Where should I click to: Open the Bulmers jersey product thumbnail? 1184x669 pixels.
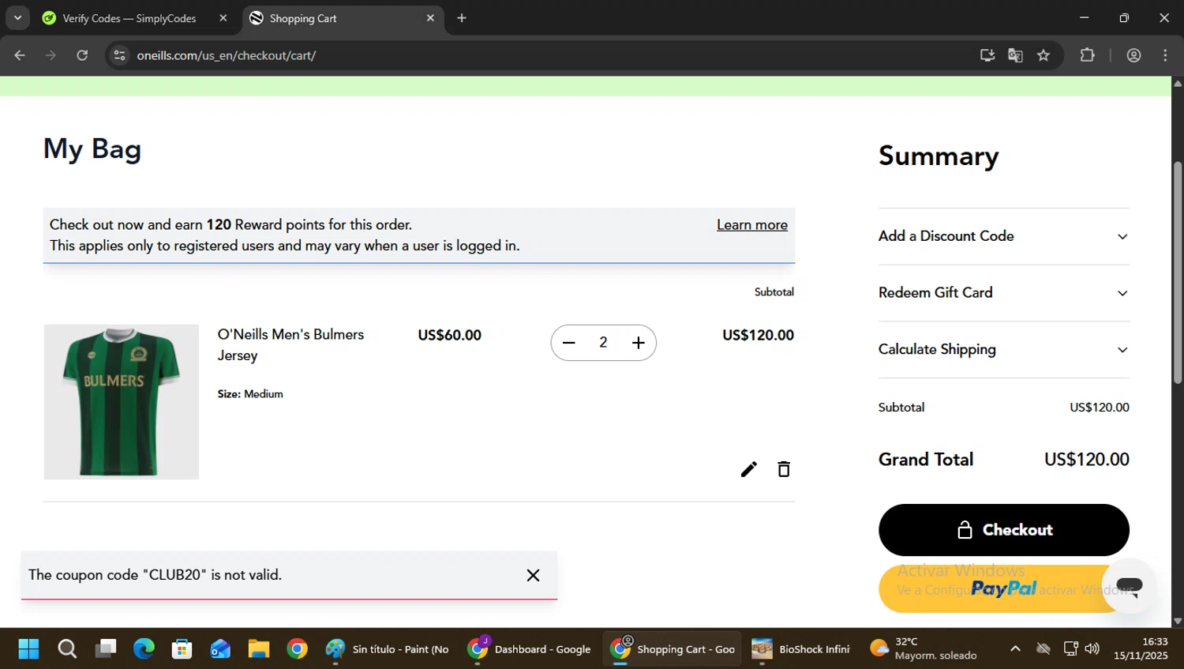tap(122, 402)
